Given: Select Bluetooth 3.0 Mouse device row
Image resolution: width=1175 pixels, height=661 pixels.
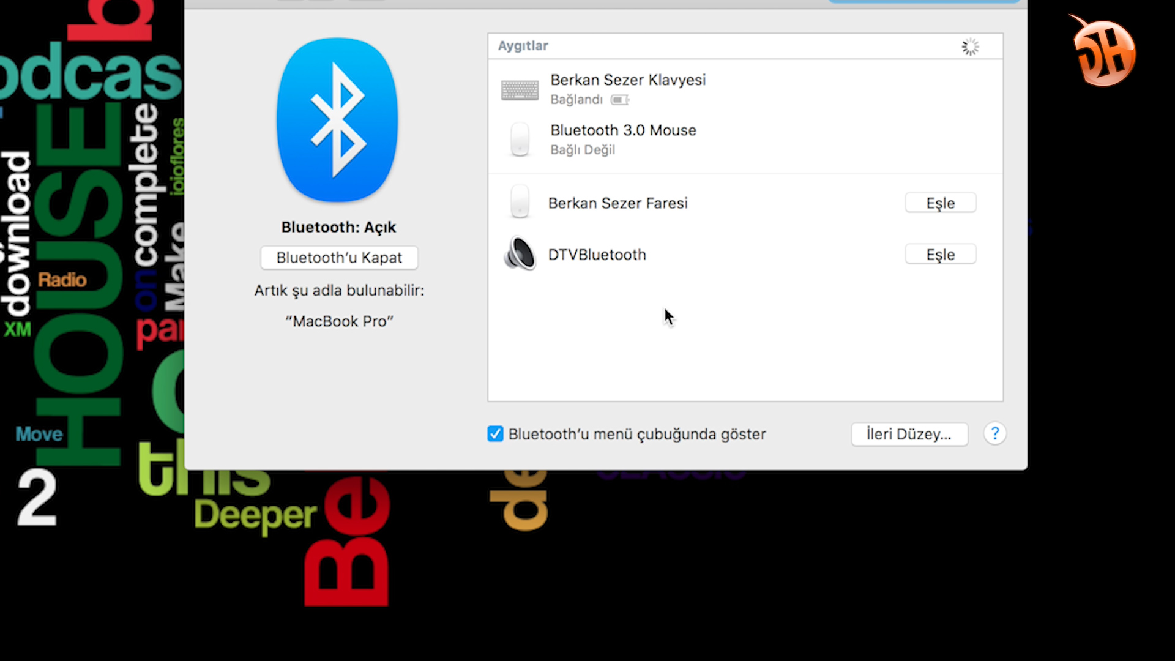Looking at the screenshot, I should pyautogui.click(x=745, y=140).
